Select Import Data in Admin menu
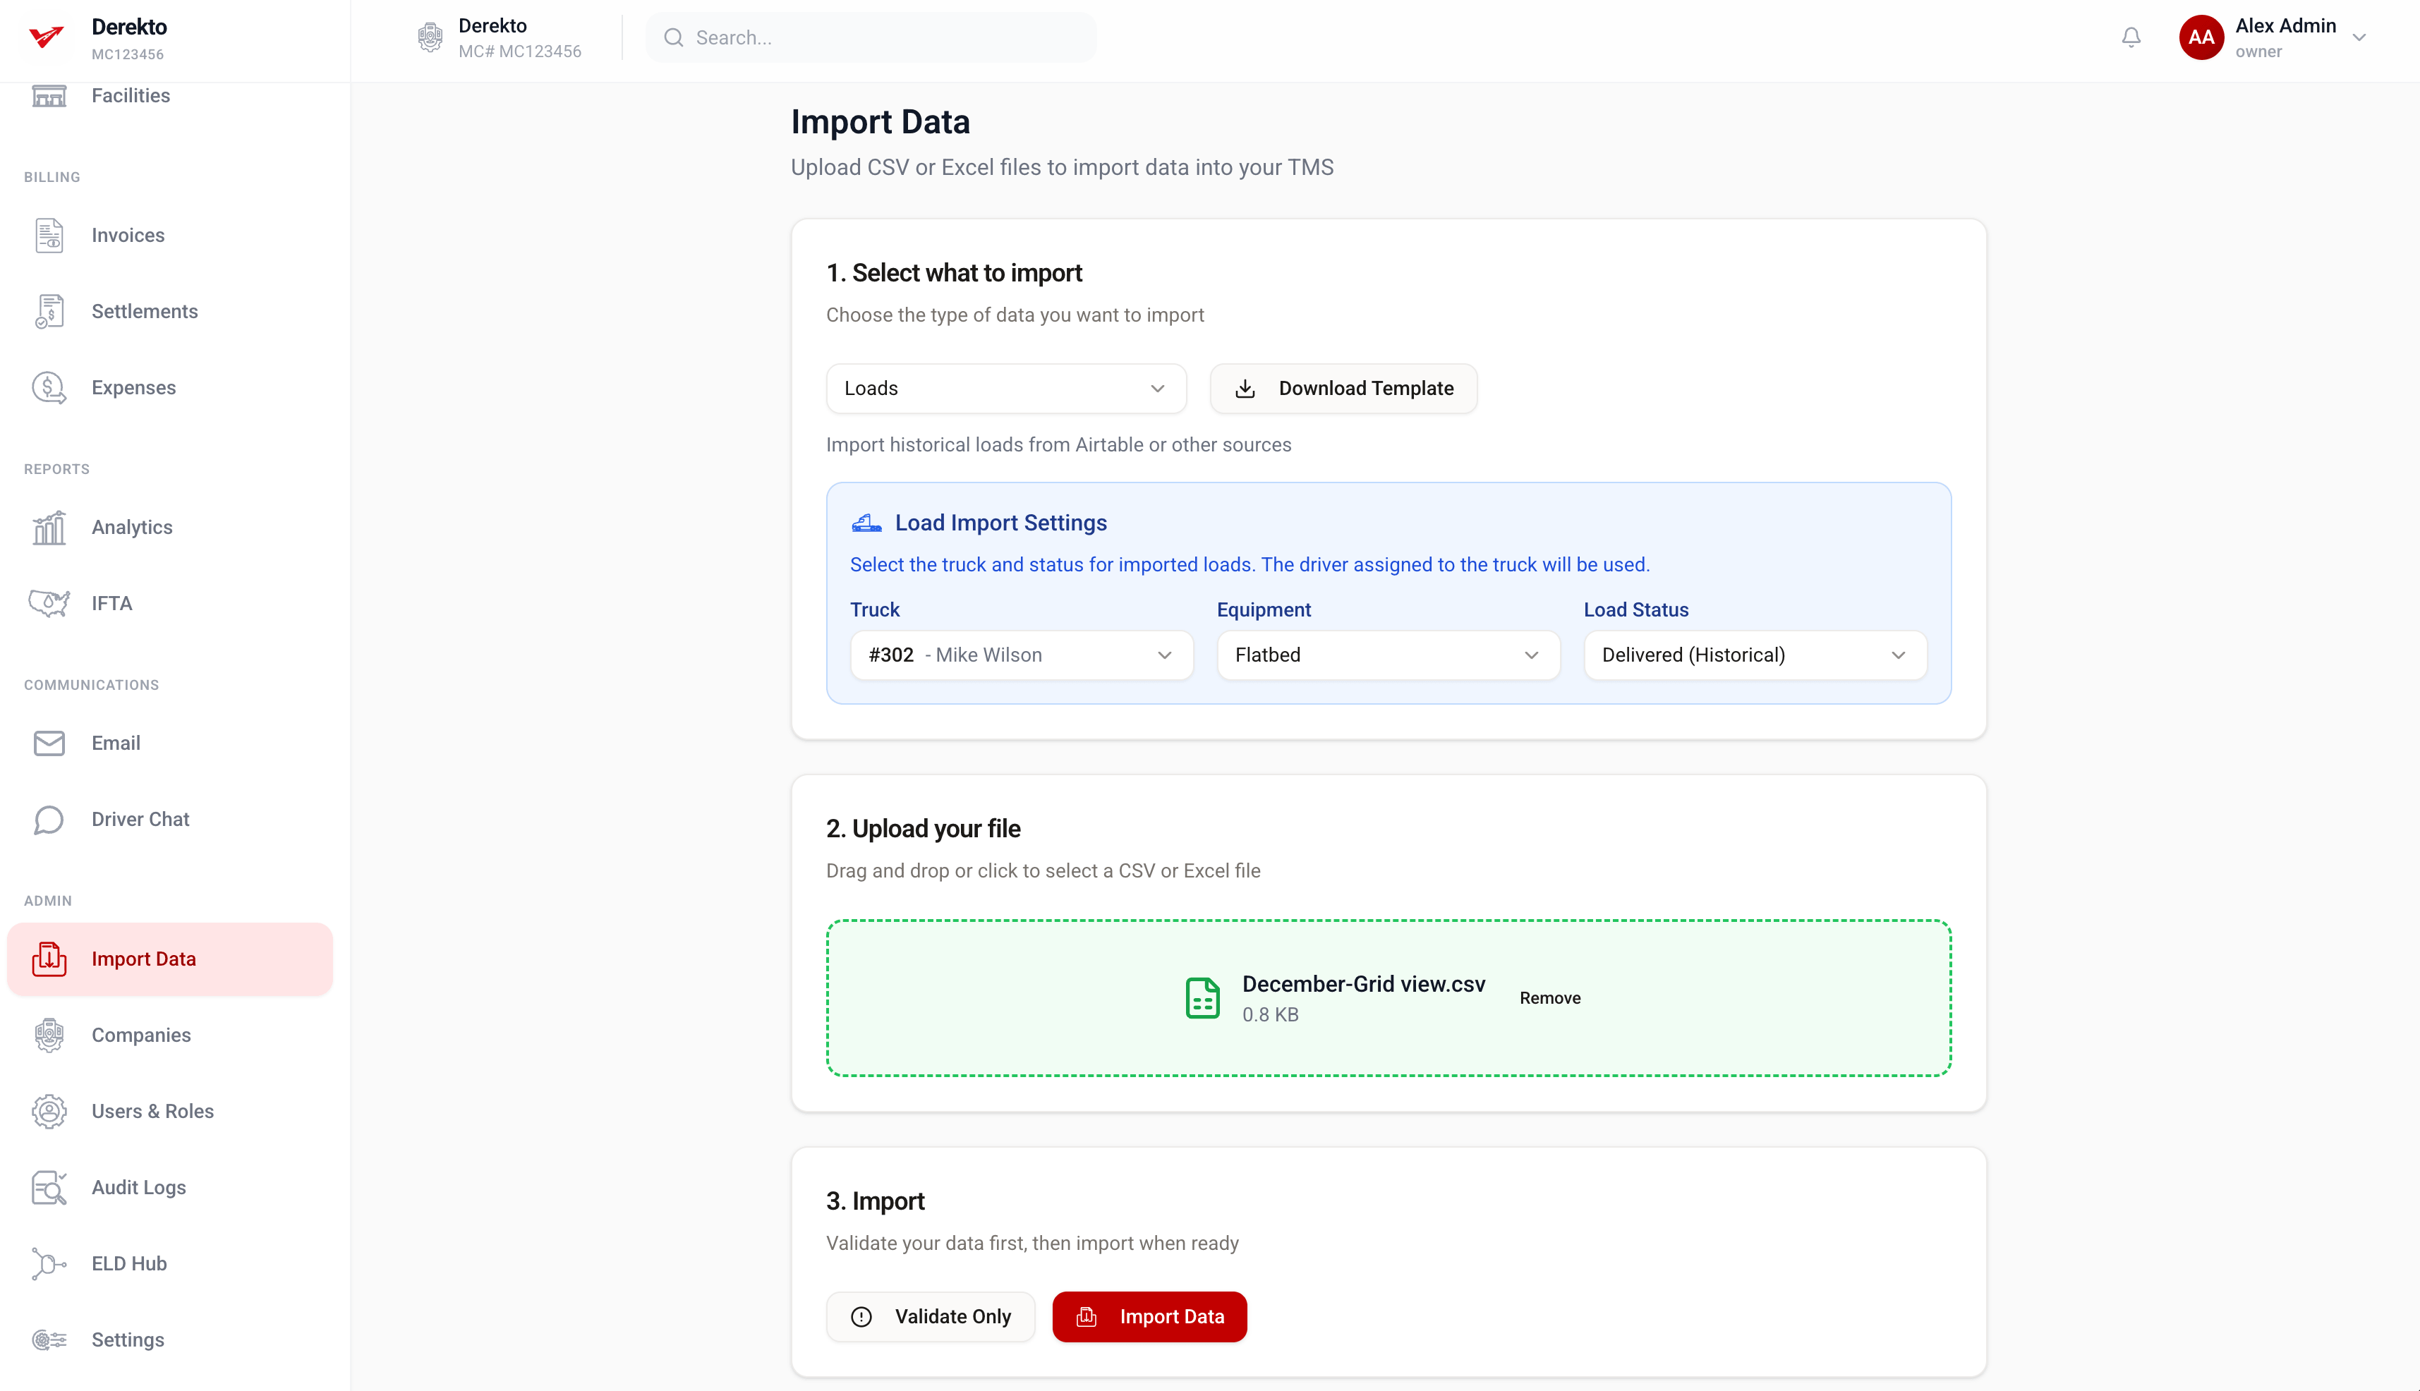 (170, 959)
